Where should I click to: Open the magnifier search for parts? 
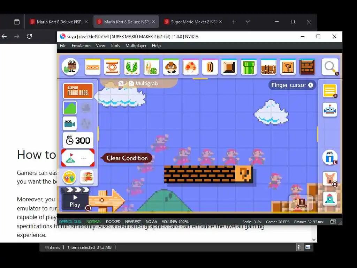330,67
